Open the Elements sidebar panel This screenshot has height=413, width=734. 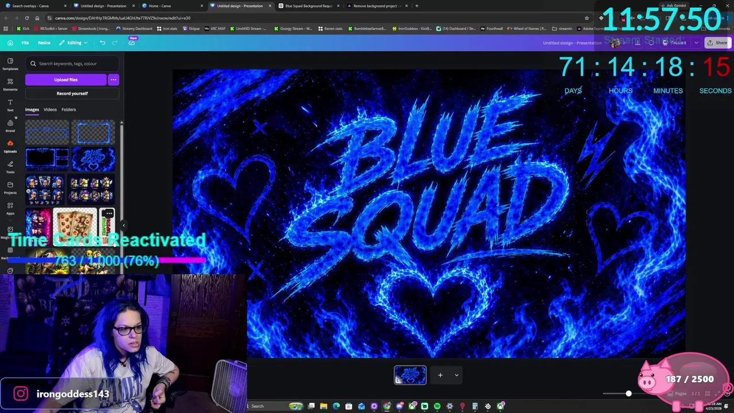coord(10,84)
